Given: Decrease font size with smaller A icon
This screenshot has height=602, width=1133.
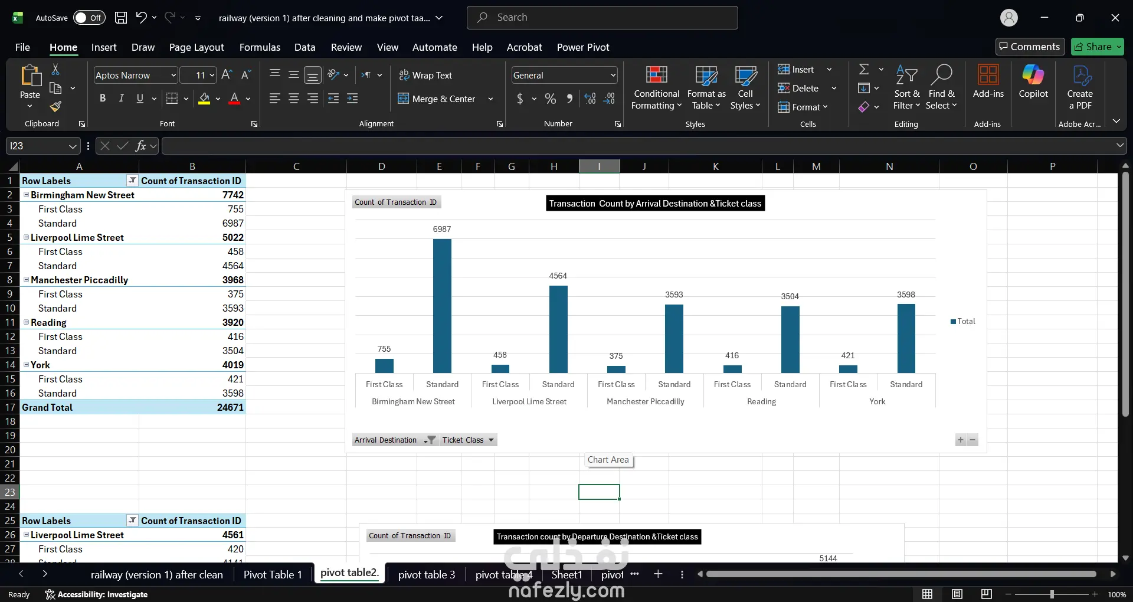Looking at the screenshot, I should [x=246, y=75].
